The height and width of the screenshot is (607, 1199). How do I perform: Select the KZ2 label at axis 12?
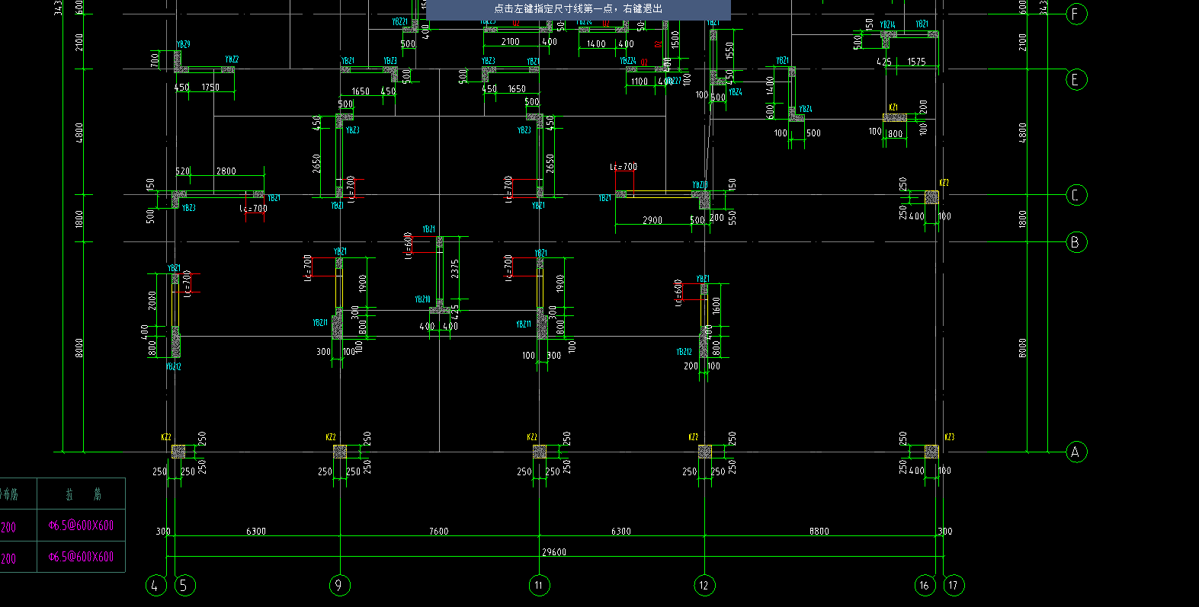[x=693, y=437]
